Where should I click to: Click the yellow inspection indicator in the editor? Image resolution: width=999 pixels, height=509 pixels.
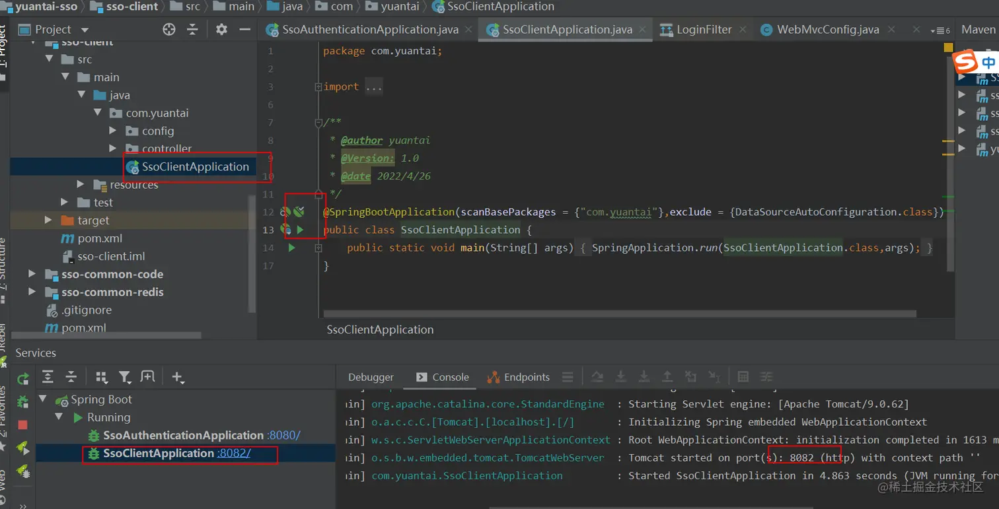point(949,48)
